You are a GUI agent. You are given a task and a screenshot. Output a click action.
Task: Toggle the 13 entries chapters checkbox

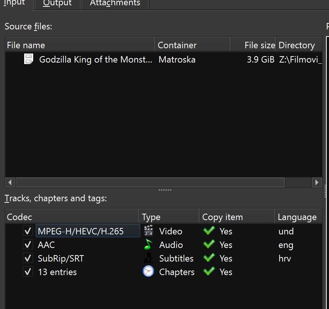pyautogui.click(x=28, y=272)
